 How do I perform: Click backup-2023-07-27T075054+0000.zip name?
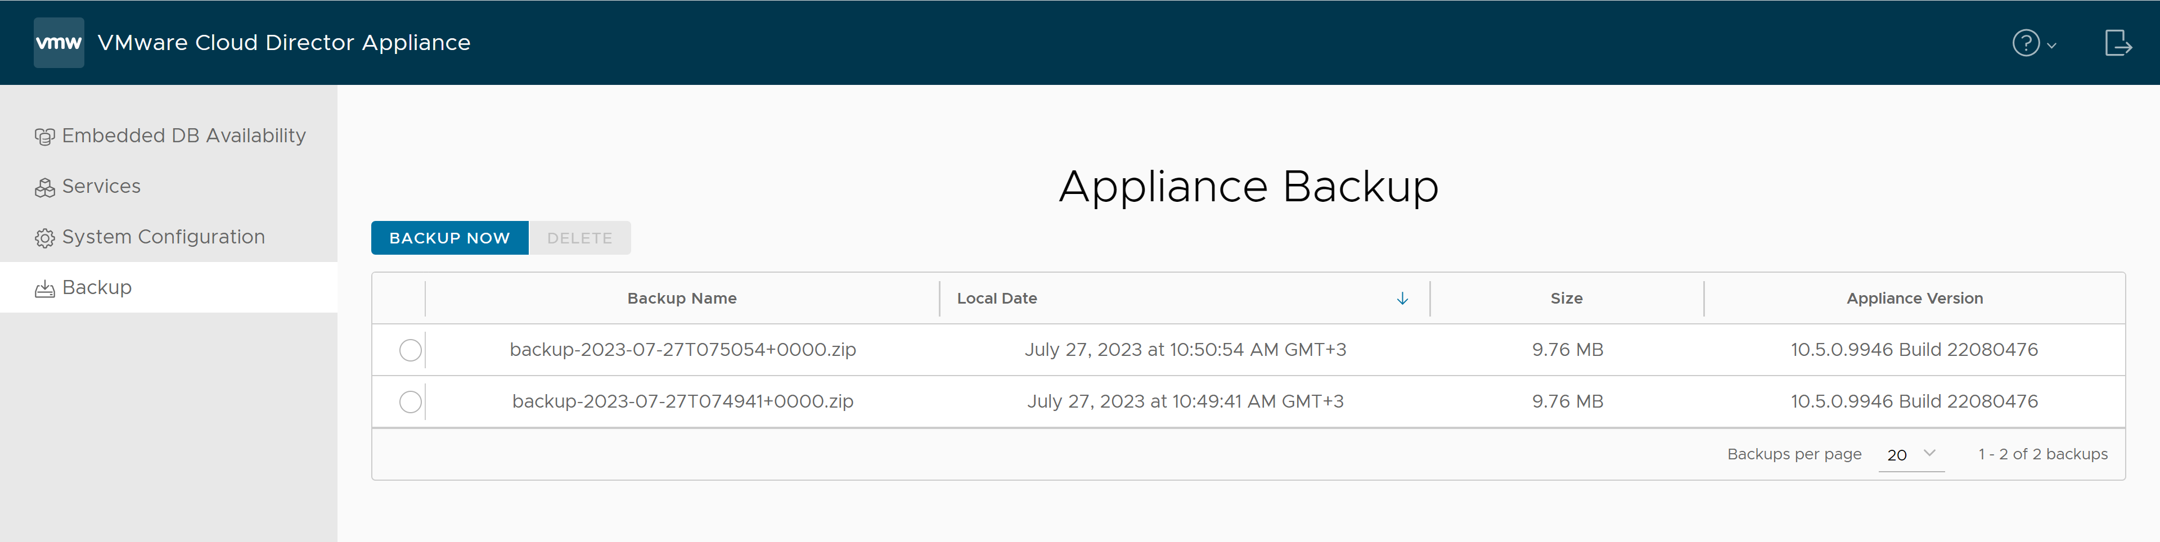(682, 349)
